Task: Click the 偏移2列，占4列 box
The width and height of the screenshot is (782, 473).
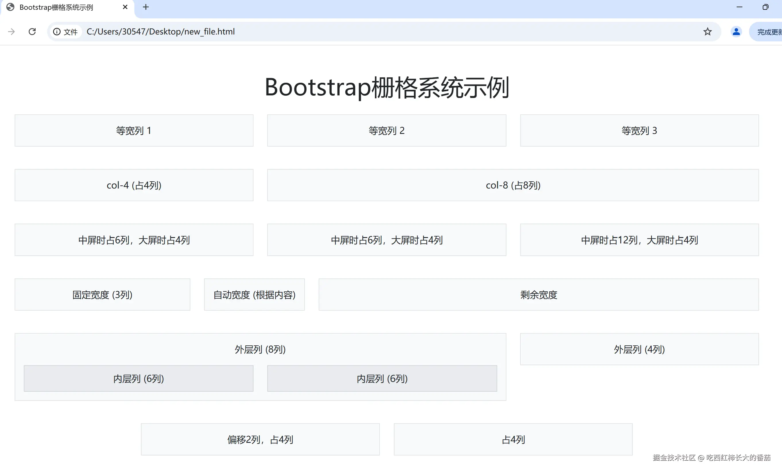Action: coord(260,440)
